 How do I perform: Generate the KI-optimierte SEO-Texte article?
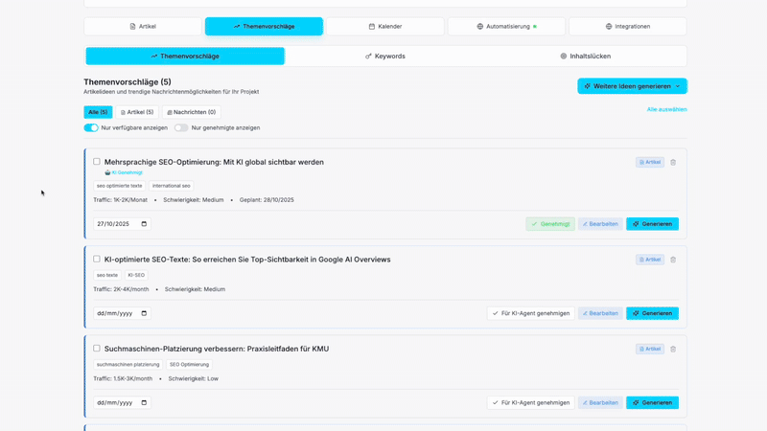pos(653,313)
